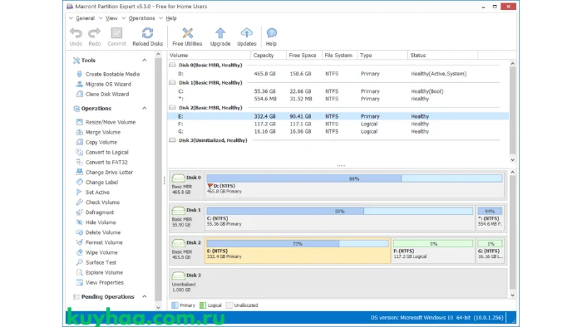
Task: Sort by Capacity column header
Action: (x=269, y=55)
